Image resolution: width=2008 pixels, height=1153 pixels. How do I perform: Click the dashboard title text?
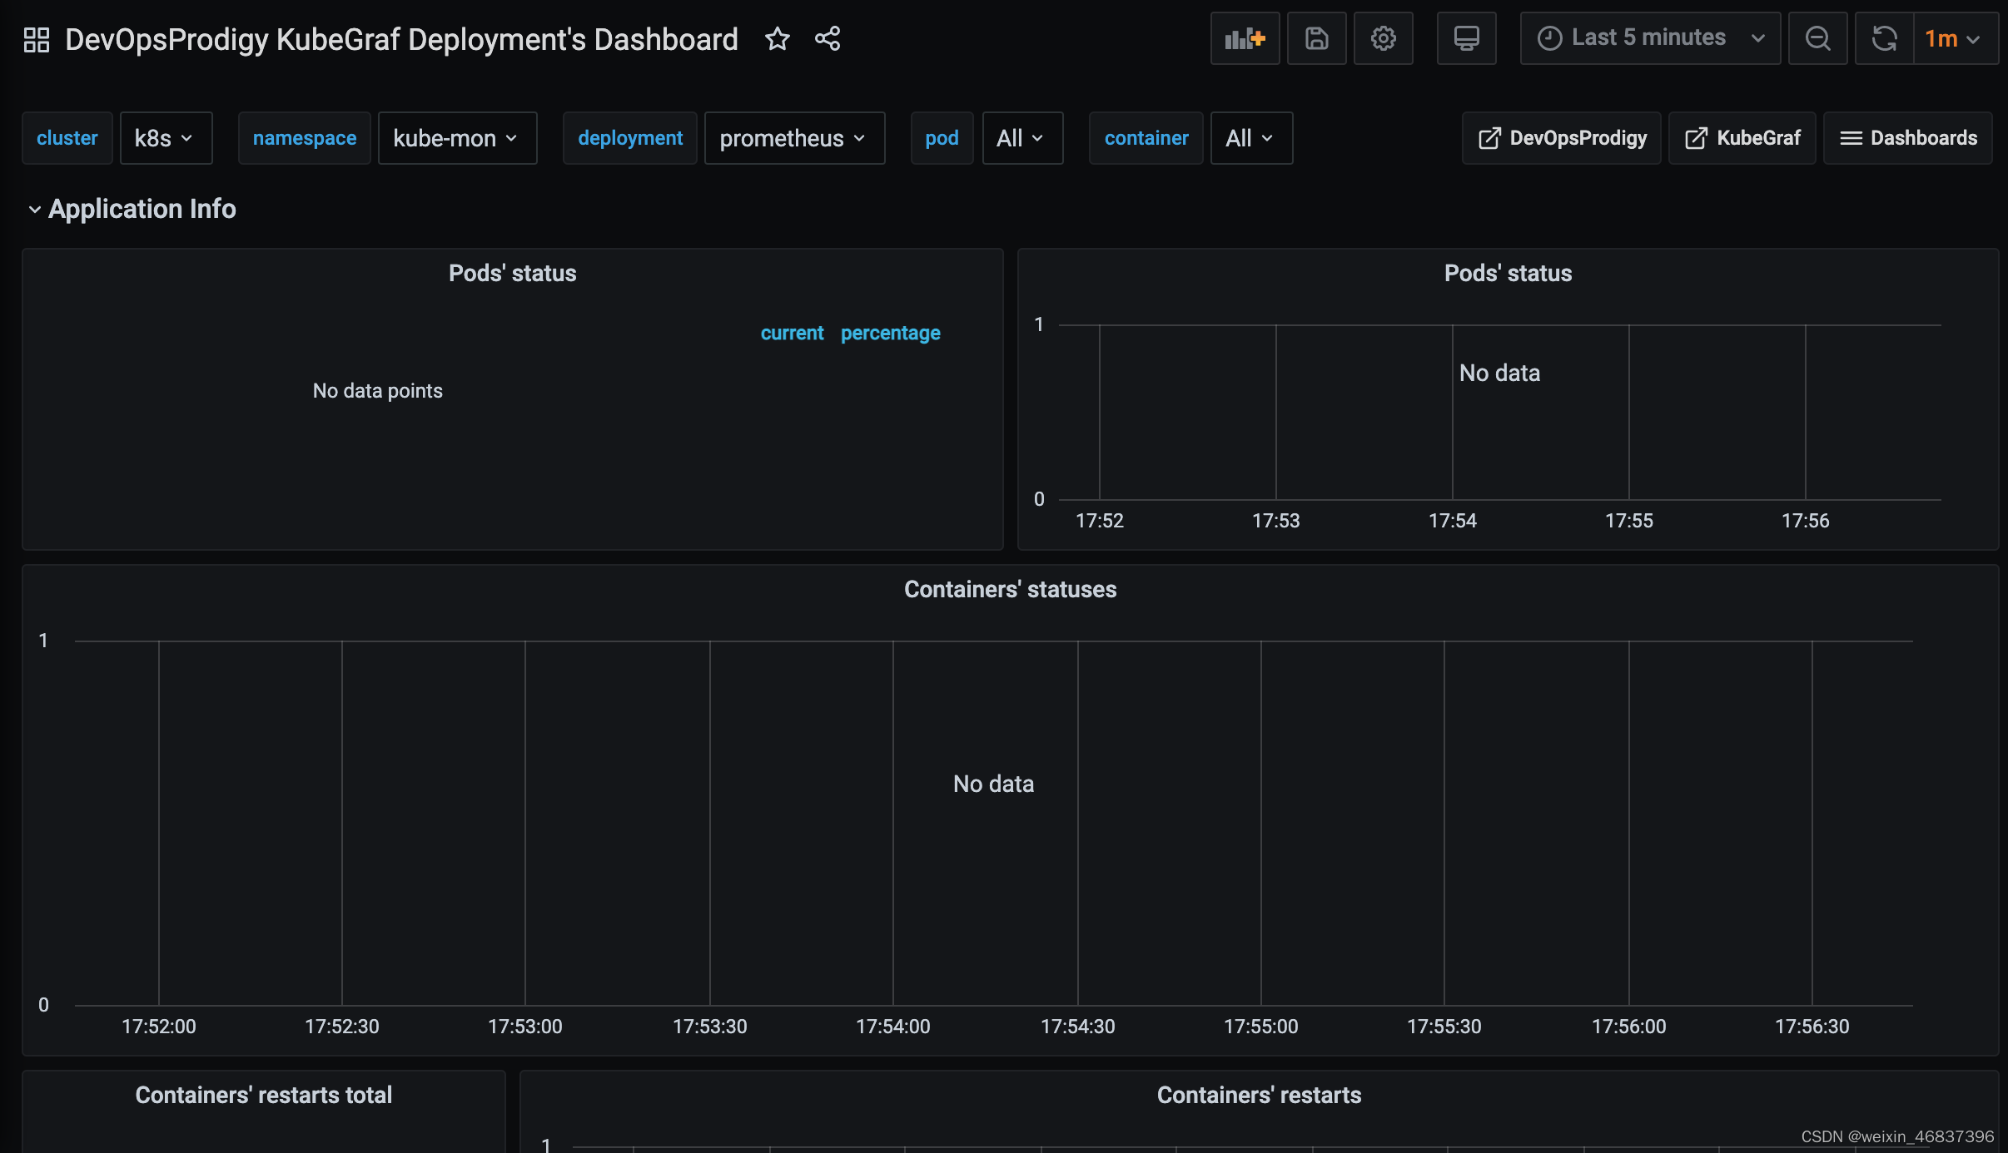(x=401, y=39)
